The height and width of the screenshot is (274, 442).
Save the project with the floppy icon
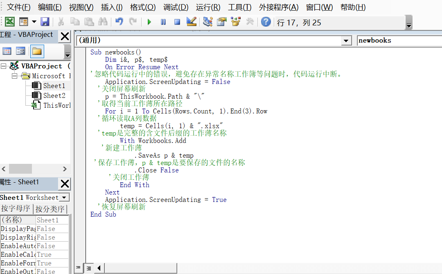[x=45, y=22]
